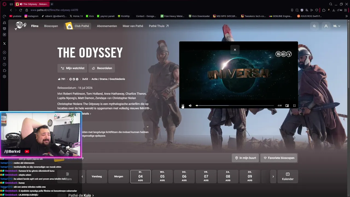350x197 pixels.
Task: Open the showtime Filters icon
Action: click(x=68, y=174)
